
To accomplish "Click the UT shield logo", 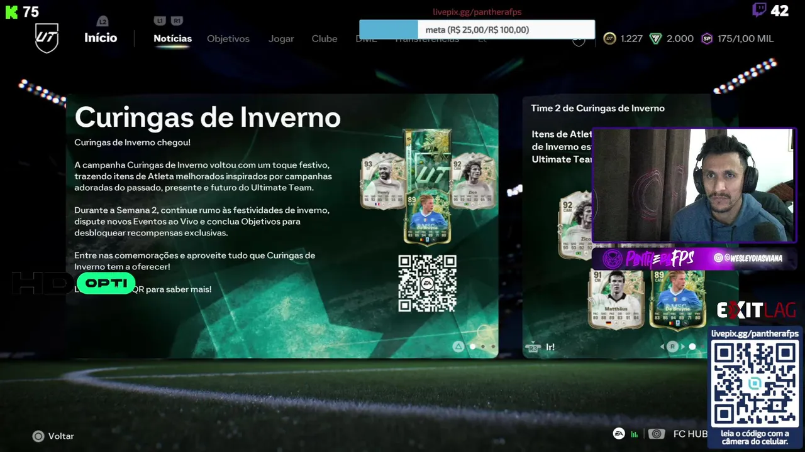I will 47,38.
